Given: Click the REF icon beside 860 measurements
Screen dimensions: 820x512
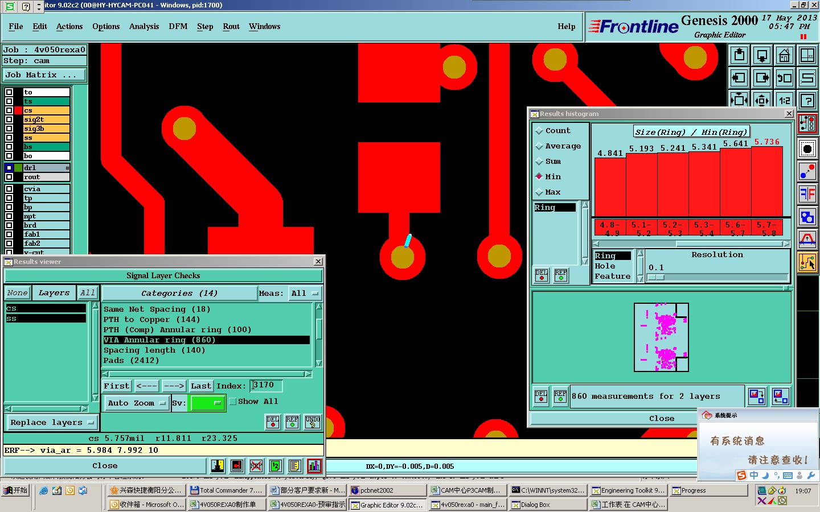Looking at the screenshot, I should [x=560, y=396].
